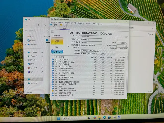Viewport: 164px width, 123px height.
Task: Click the 28 °C temperature indicator
Action: click(x=57, y=52)
